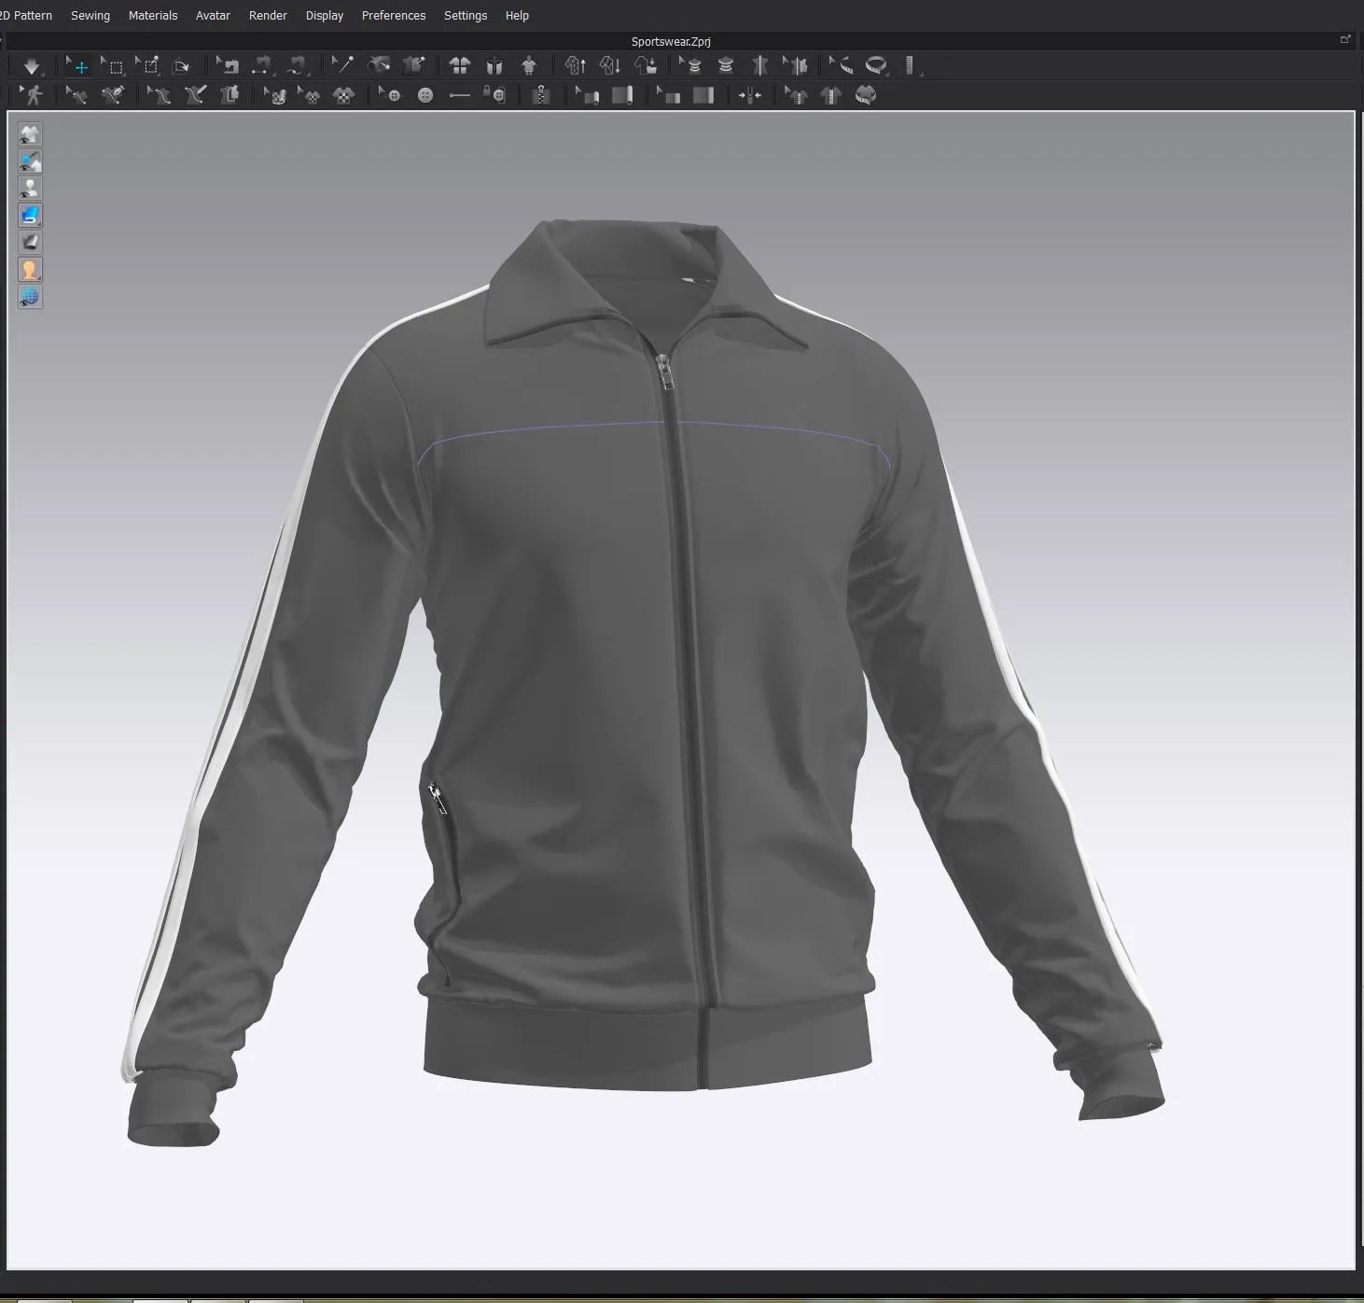Select the Edit Measure curved tape tool
The height and width of the screenshot is (1303, 1364).
[842, 65]
